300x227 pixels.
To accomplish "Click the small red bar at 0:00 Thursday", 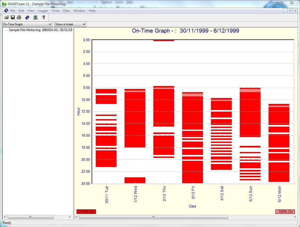I will point(164,40).
